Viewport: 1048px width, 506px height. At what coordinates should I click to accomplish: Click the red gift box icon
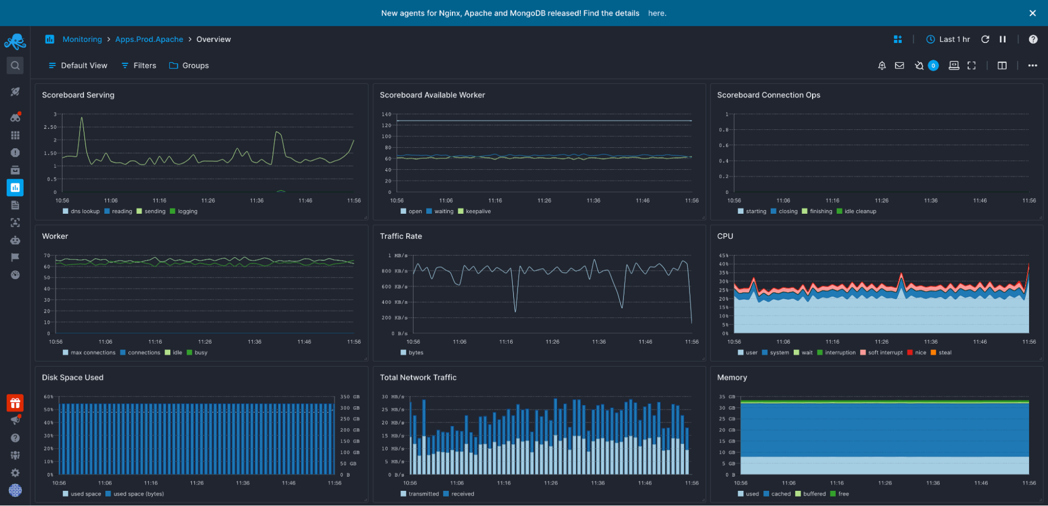[x=15, y=403]
